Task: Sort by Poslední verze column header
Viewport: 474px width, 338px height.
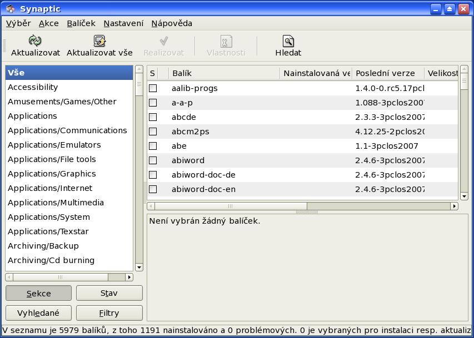Action: click(x=388, y=73)
